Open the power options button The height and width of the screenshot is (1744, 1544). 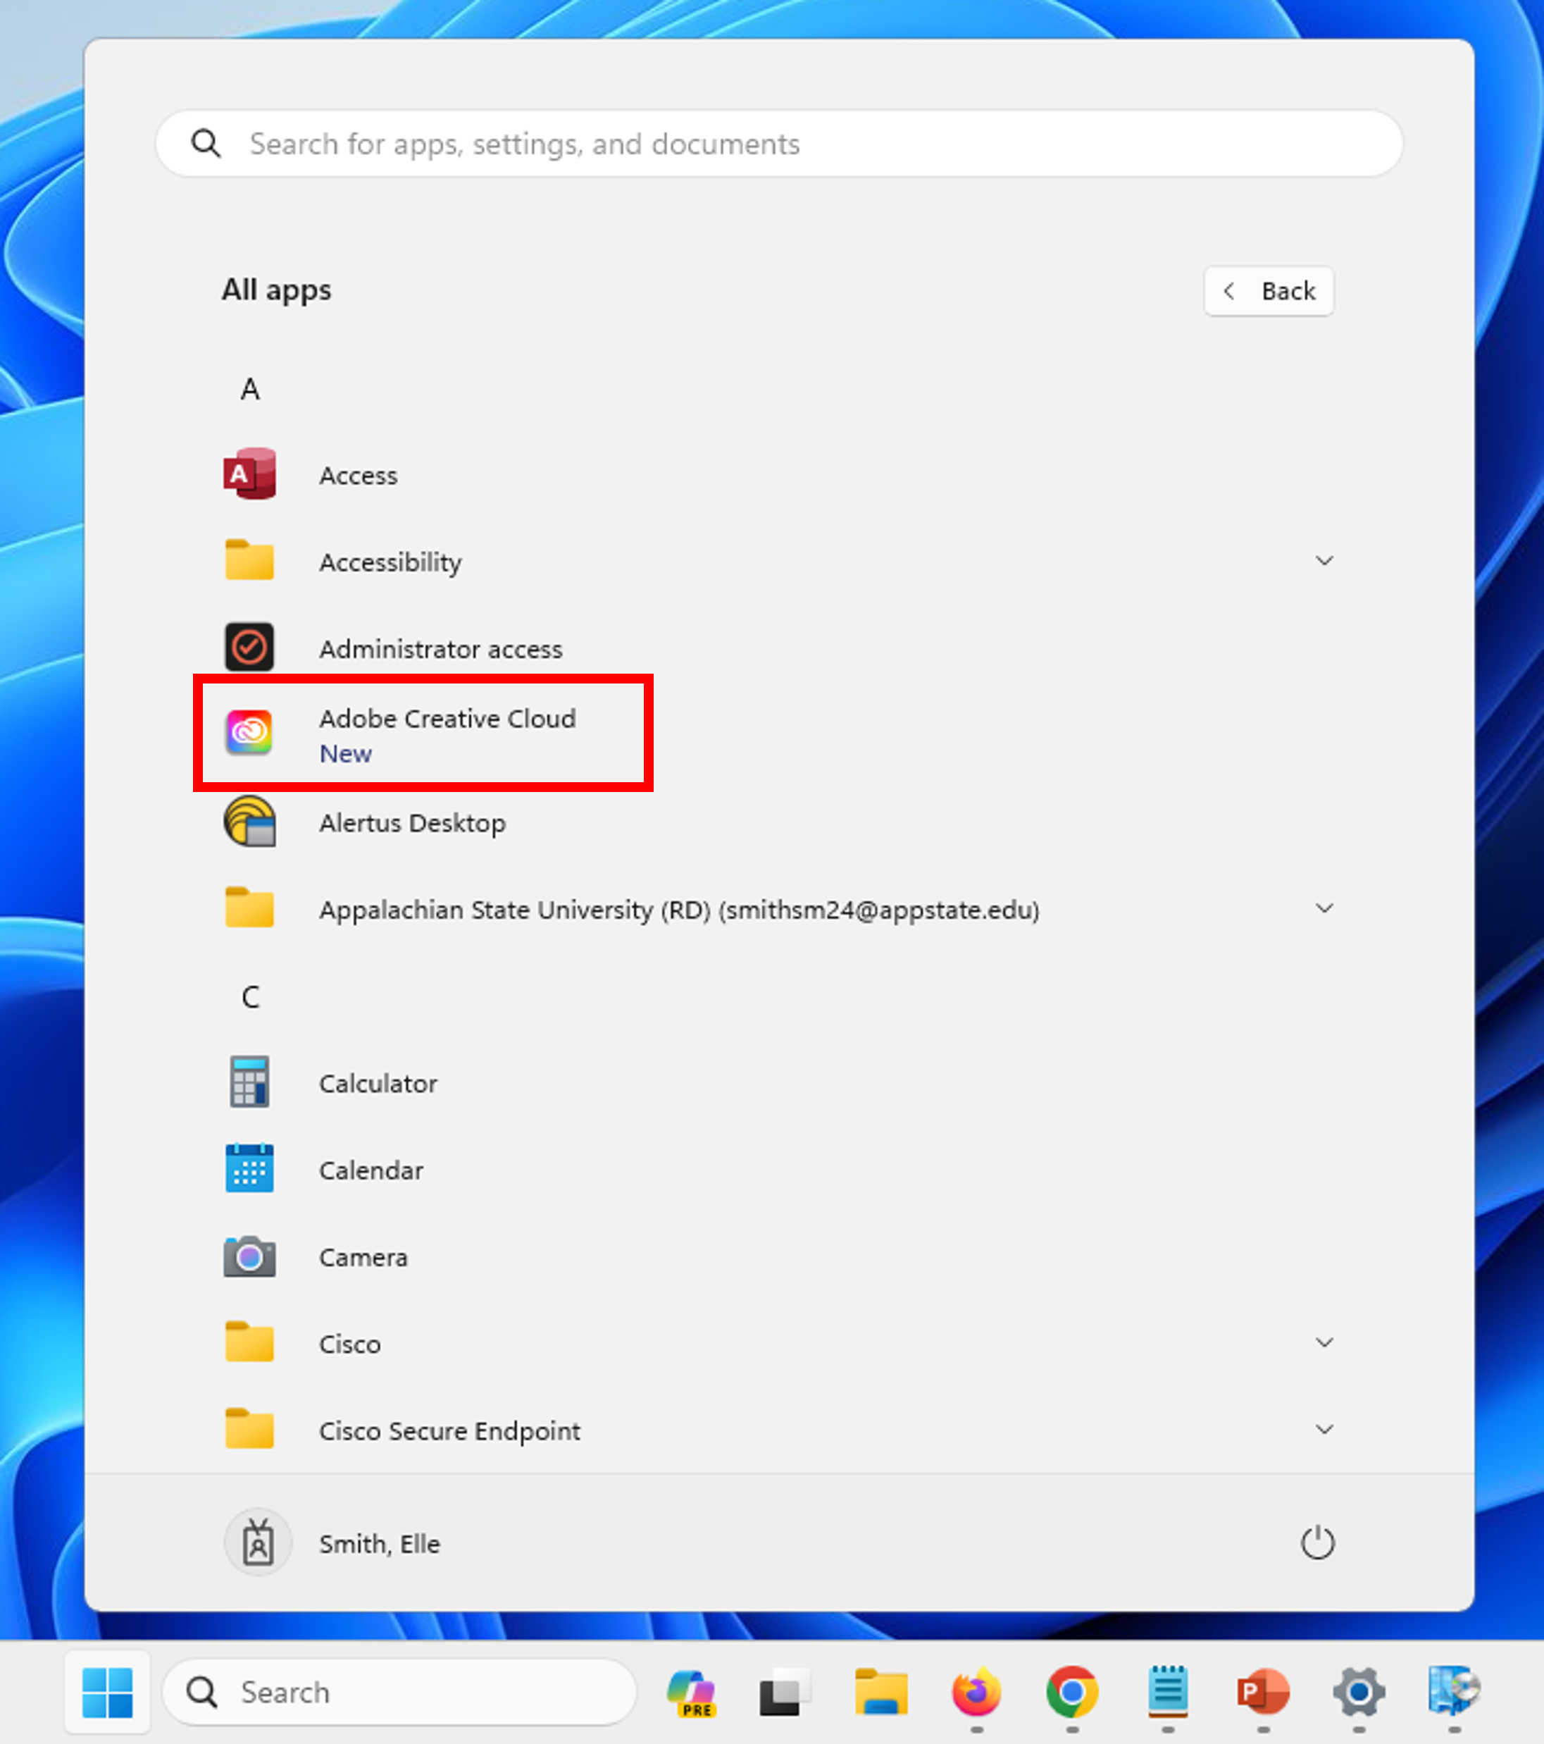click(1317, 1542)
